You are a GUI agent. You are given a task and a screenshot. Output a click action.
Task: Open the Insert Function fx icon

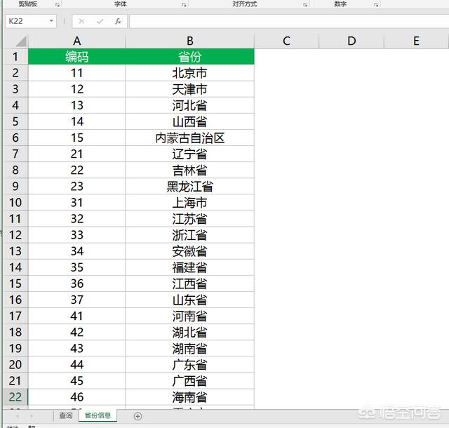click(x=118, y=21)
